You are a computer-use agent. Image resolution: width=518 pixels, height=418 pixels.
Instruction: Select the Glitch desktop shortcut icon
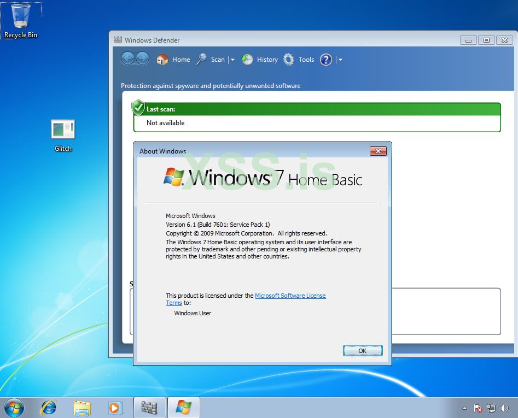(x=63, y=136)
